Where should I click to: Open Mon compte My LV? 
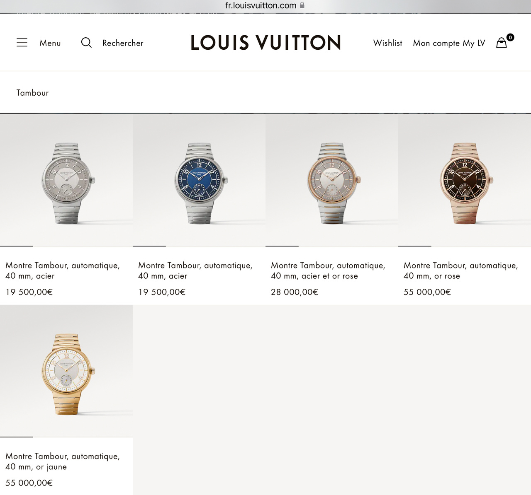click(x=449, y=43)
